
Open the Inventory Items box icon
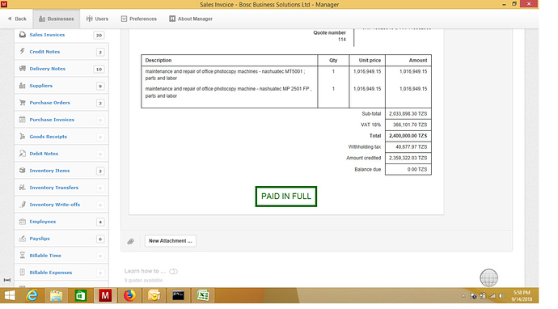(23, 171)
